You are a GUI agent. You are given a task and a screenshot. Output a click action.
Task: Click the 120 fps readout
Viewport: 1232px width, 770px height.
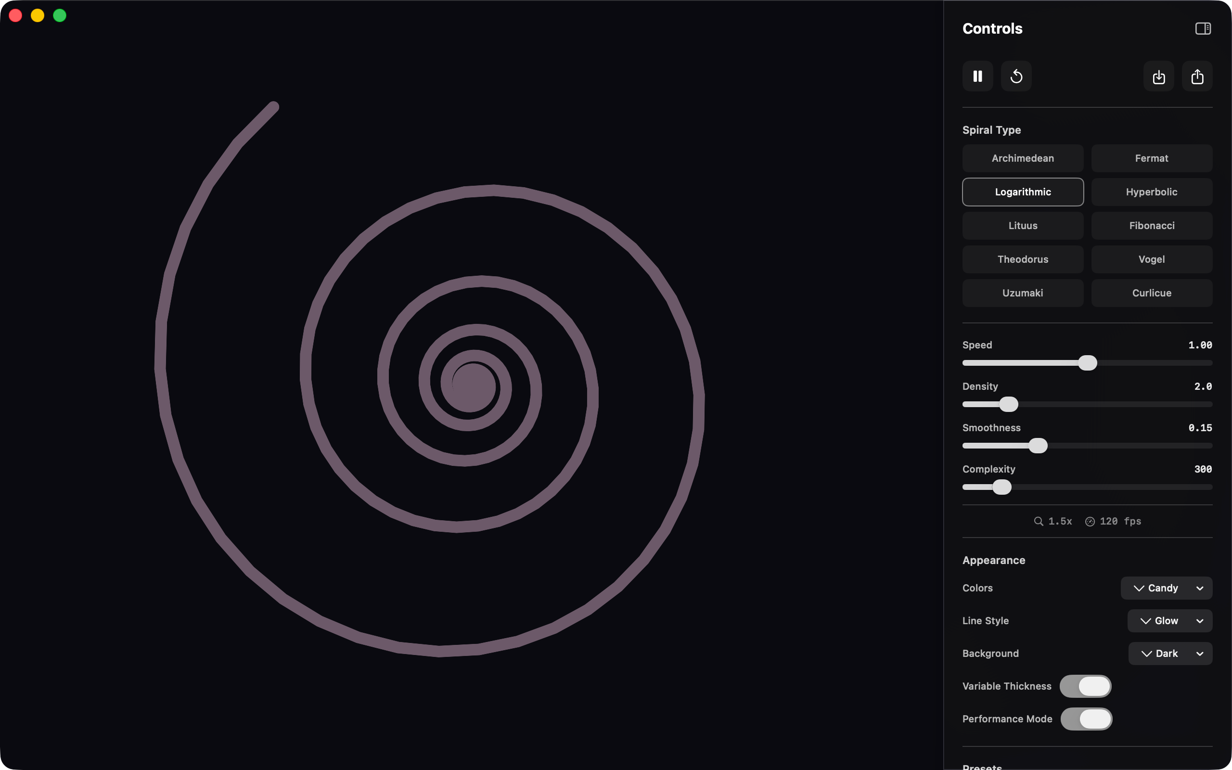coord(1120,521)
